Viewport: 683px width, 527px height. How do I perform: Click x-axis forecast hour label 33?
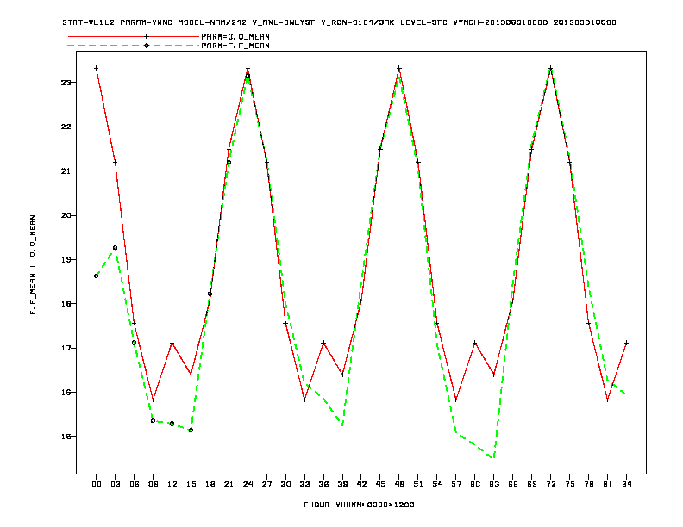point(304,484)
